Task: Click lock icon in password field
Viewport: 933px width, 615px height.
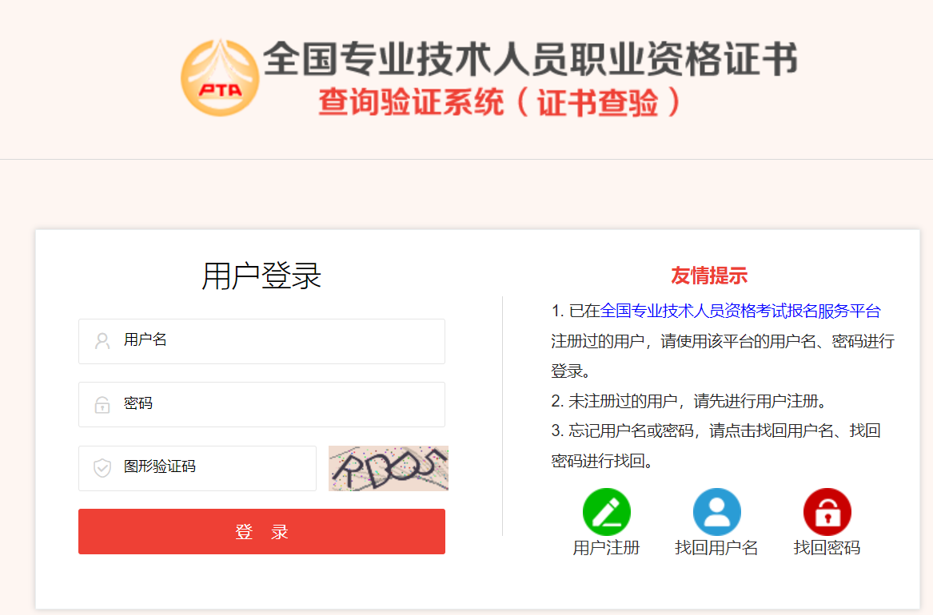Action: (x=102, y=405)
